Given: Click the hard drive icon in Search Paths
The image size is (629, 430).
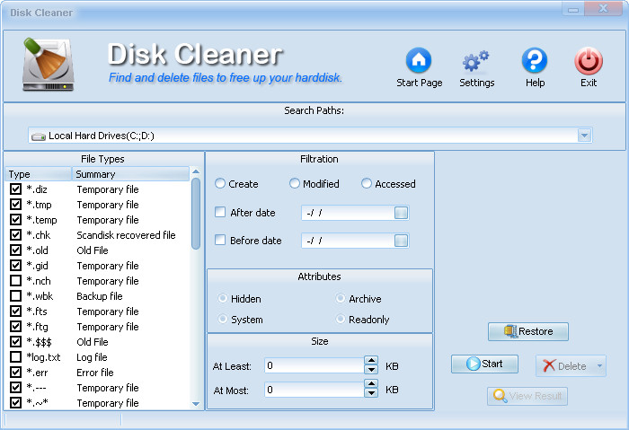Looking at the screenshot, I should pos(39,136).
